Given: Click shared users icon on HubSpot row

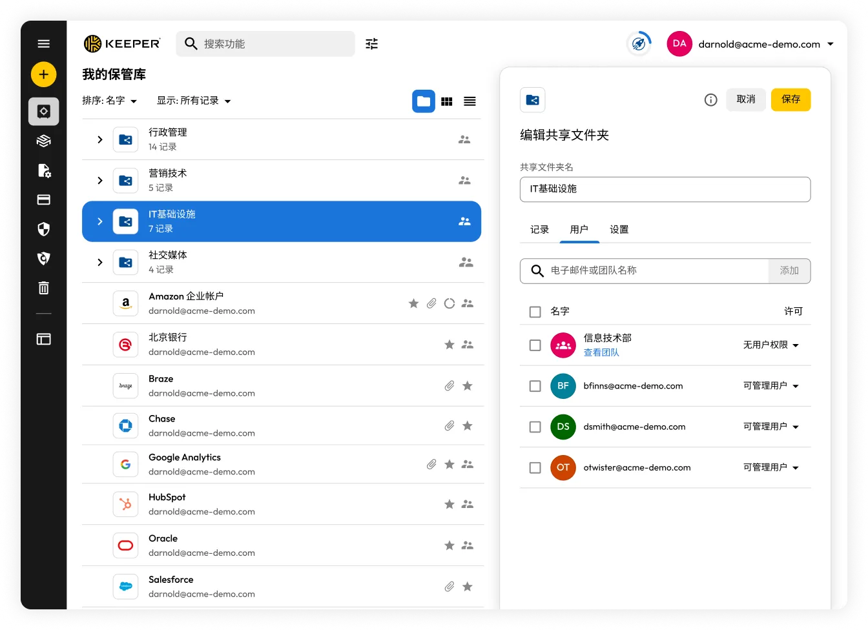Looking at the screenshot, I should coord(468,505).
